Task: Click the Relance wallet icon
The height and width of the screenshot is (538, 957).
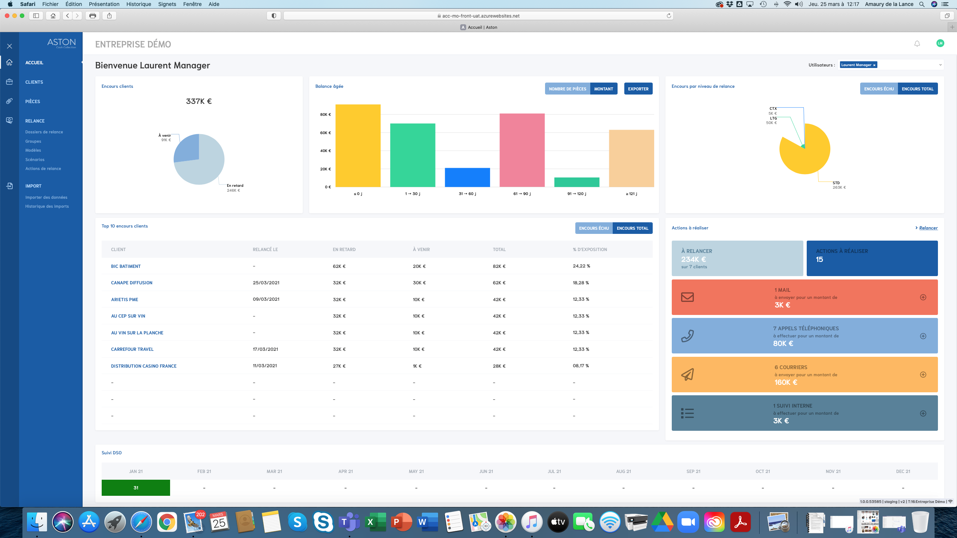Action: (x=9, y=120)
